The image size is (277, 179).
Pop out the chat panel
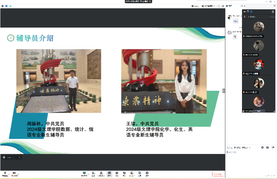[242, 6]
